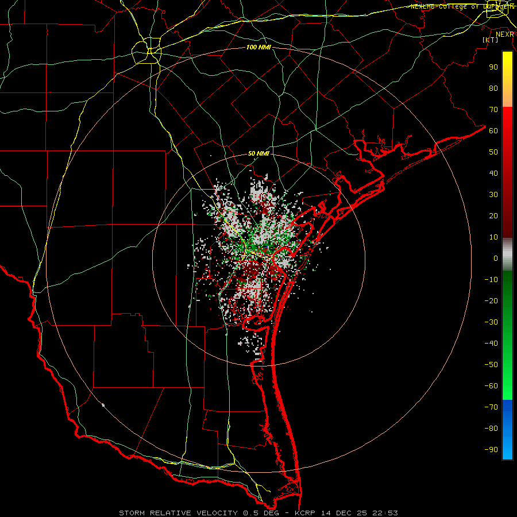Click the 30 value on velocity scale

(x=493, y=195)
